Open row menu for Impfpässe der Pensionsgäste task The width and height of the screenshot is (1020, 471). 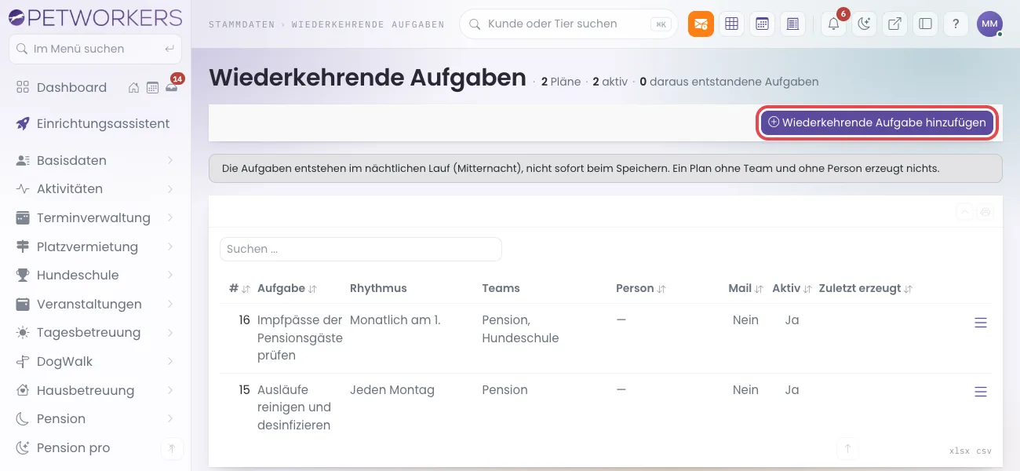pos(980,323)
